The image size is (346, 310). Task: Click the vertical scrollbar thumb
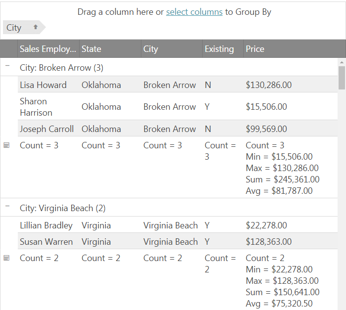click(342, 78)
